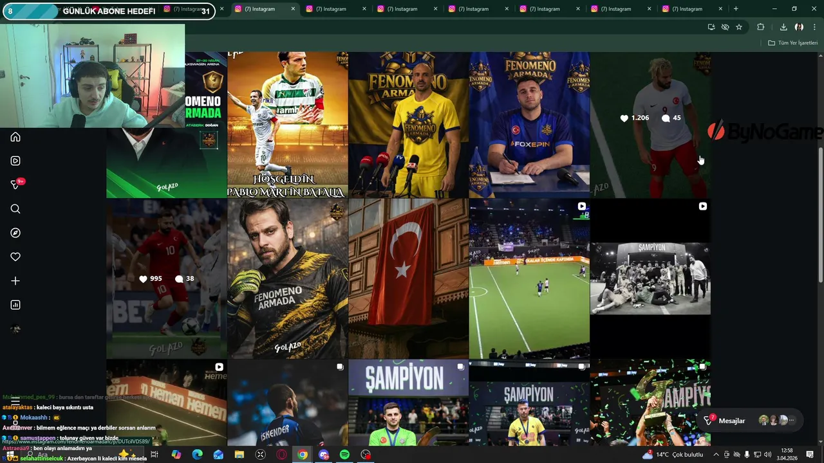The height and width of the screenshot is (463, 824).
Task: Open the Mesajlar floating messages button
Action: click(x=751, y=421)
